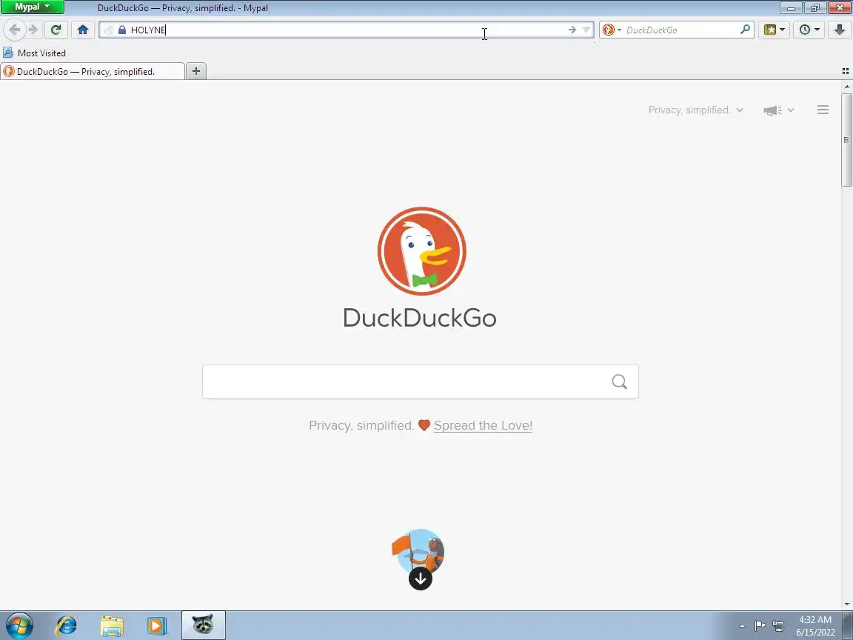853x640 pixels.
Task: Click the DuckDuckGo duck logo
Action: (x=421, y=251)
